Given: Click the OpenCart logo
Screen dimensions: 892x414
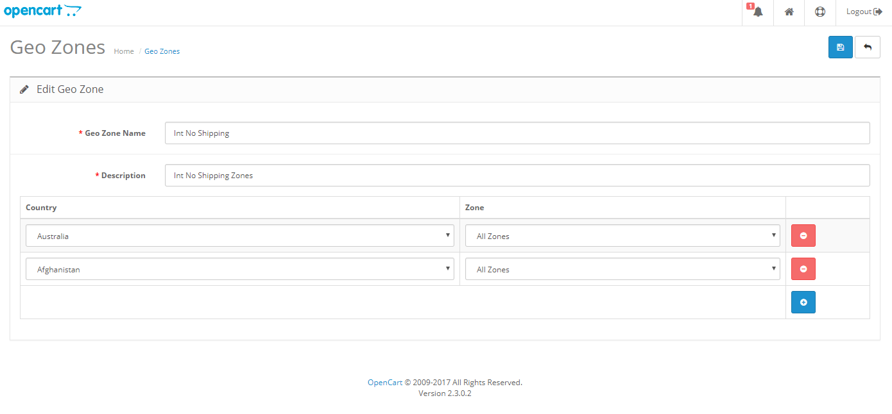Looking at the screenshot, I should click(42, 10).
